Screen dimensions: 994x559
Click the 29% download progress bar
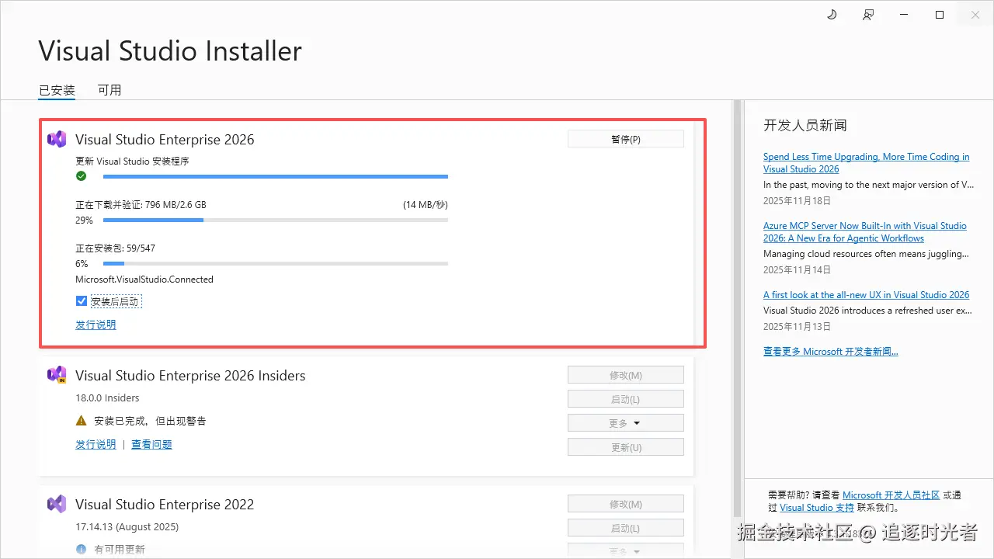click(x=276, y=220)
